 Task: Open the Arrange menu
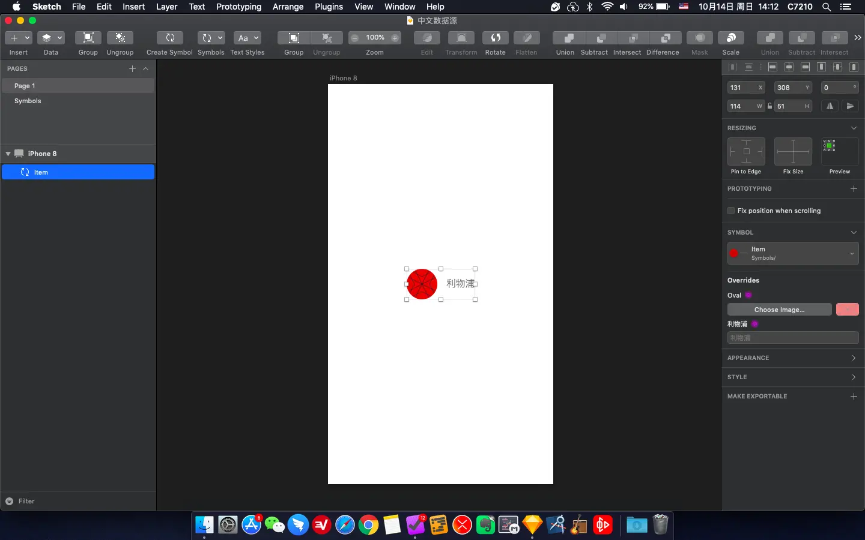coord(288,7)
